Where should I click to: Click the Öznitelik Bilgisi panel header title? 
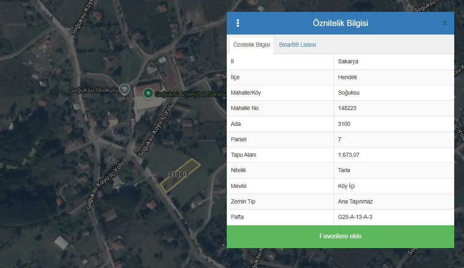[x=340, y=23]
